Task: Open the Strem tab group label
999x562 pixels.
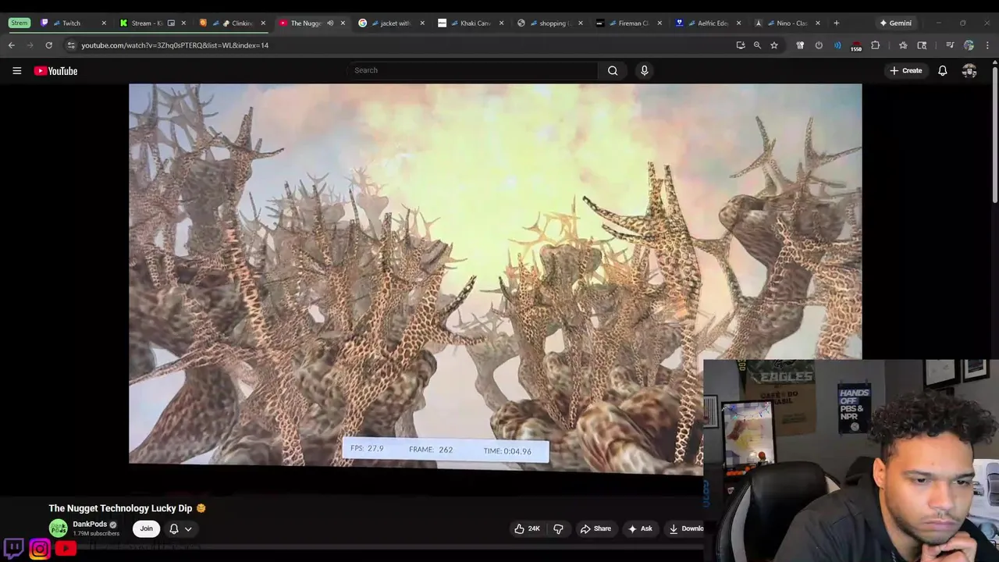Action: [x=20, y=23]
